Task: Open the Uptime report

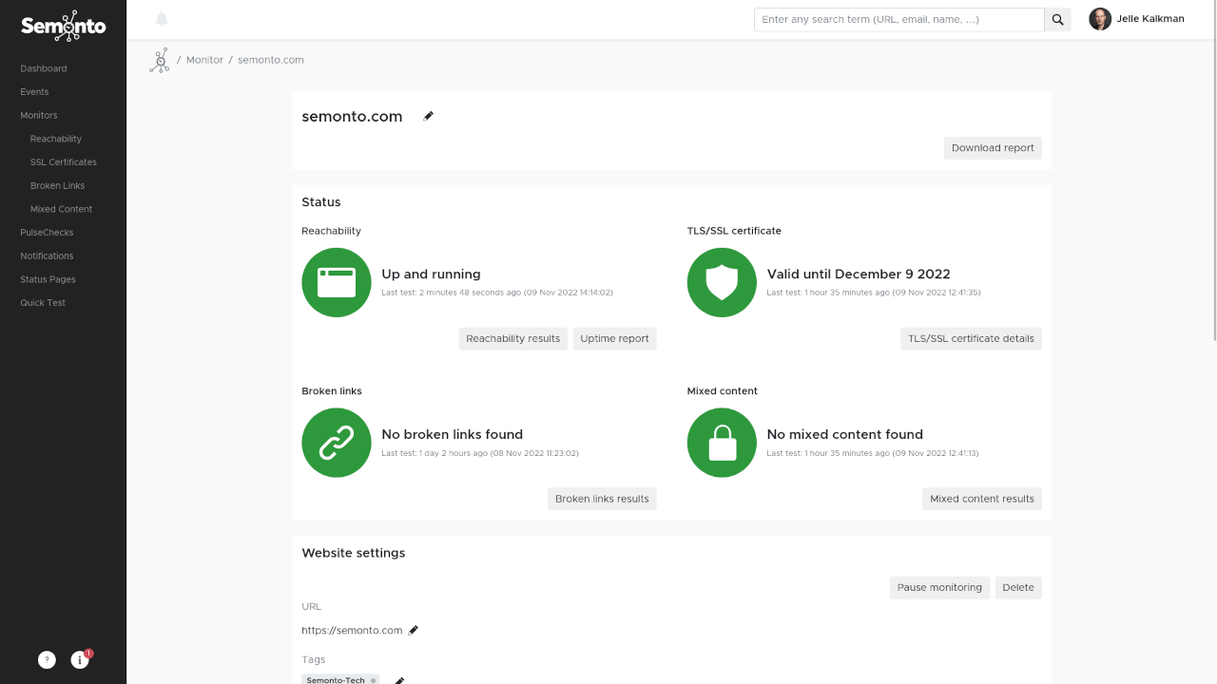Action: [615, 339]
